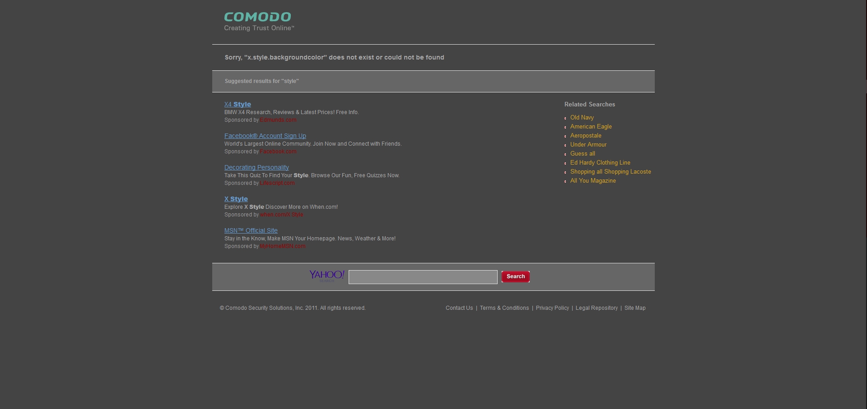Click 'Explore X Style Discover More' description
The image size is (867, 409).
(281, 207)
